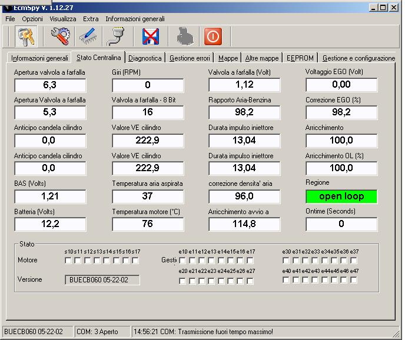Toggle the e47 error checkbox

(354, 279)
